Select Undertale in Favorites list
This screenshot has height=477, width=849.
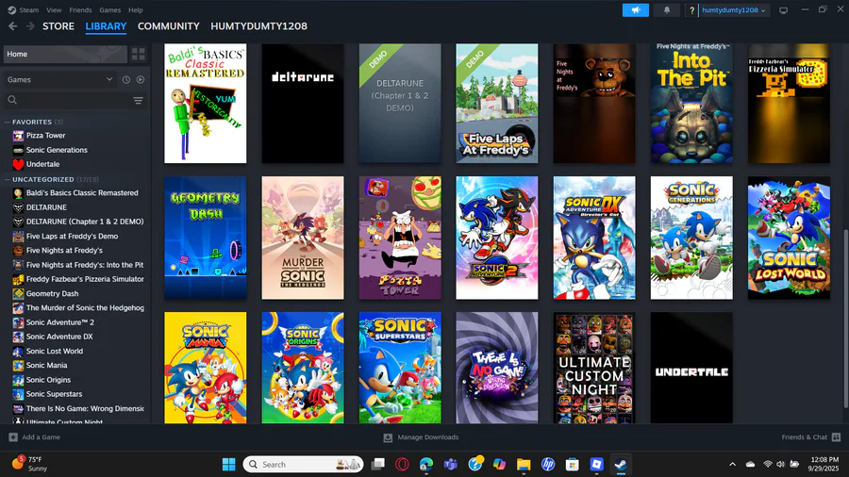tap(42, 164)
